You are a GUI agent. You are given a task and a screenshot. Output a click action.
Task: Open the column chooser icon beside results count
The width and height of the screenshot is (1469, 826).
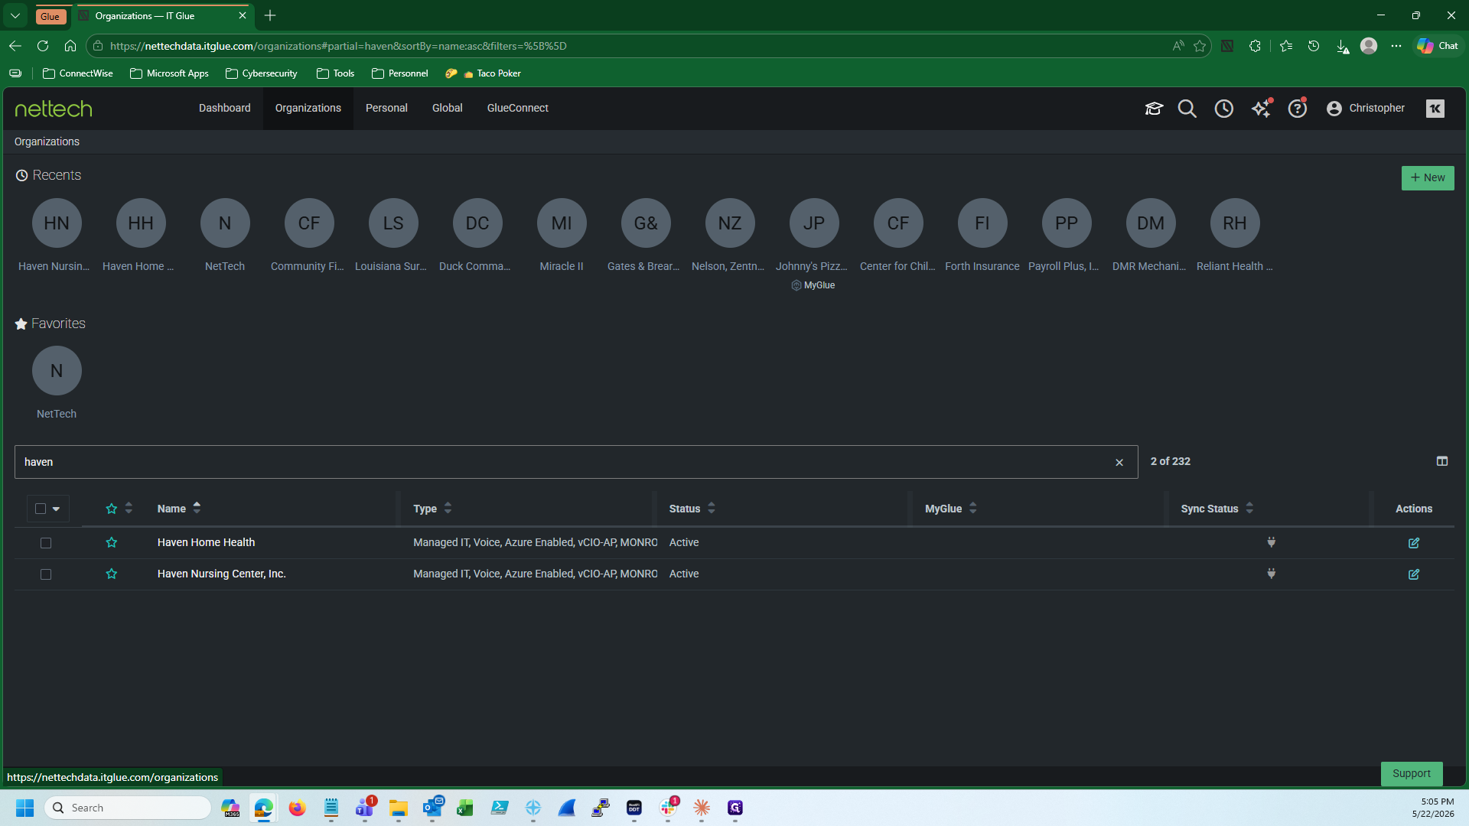[x=1442, y=461]
